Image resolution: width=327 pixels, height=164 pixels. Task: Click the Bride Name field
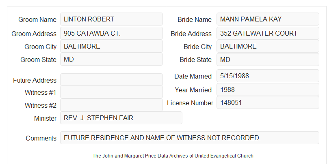click(x=268, y=19)
